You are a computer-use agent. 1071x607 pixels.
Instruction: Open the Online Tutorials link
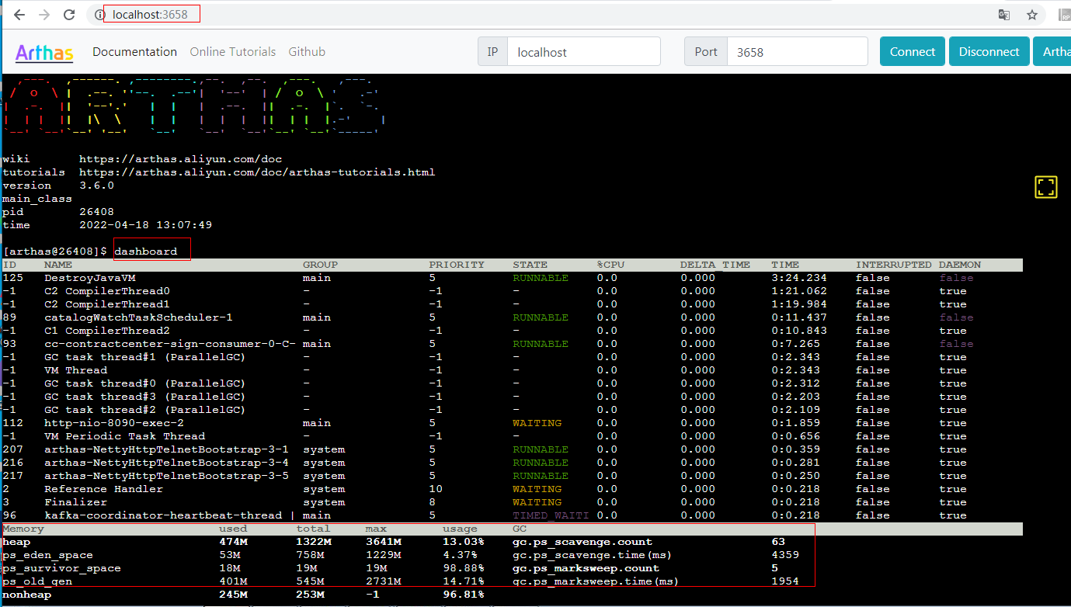[x=233, y=52]
